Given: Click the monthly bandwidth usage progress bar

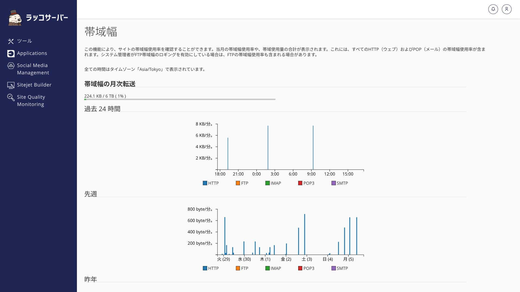Looking at the screenshot, I should pos(180,99).
